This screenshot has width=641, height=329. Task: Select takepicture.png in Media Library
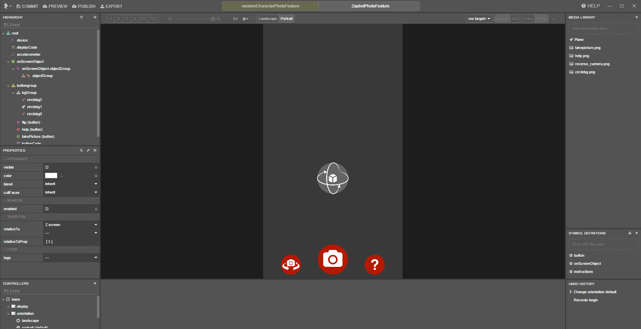(x=588, y=48)
